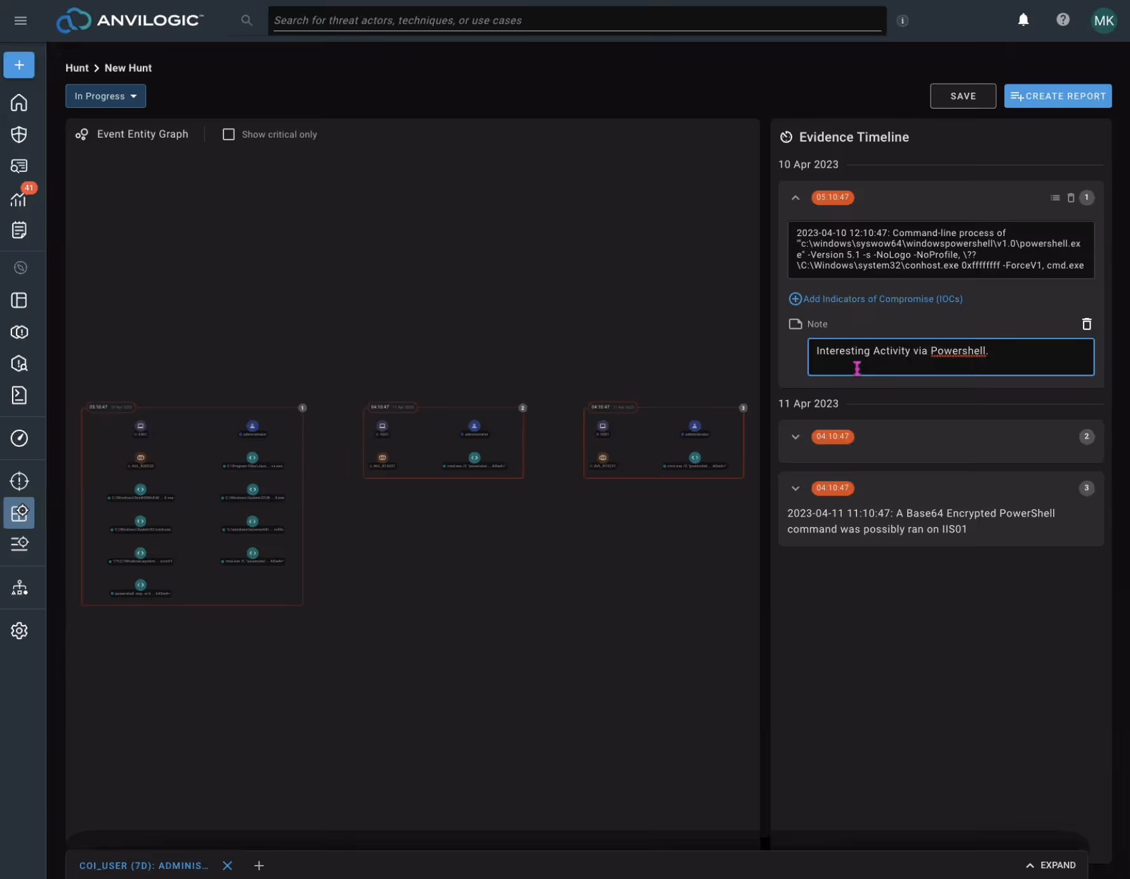Click Add Indicators of Compromise (IOCs)
The image size is (1130, 879).
coord(875,299)
